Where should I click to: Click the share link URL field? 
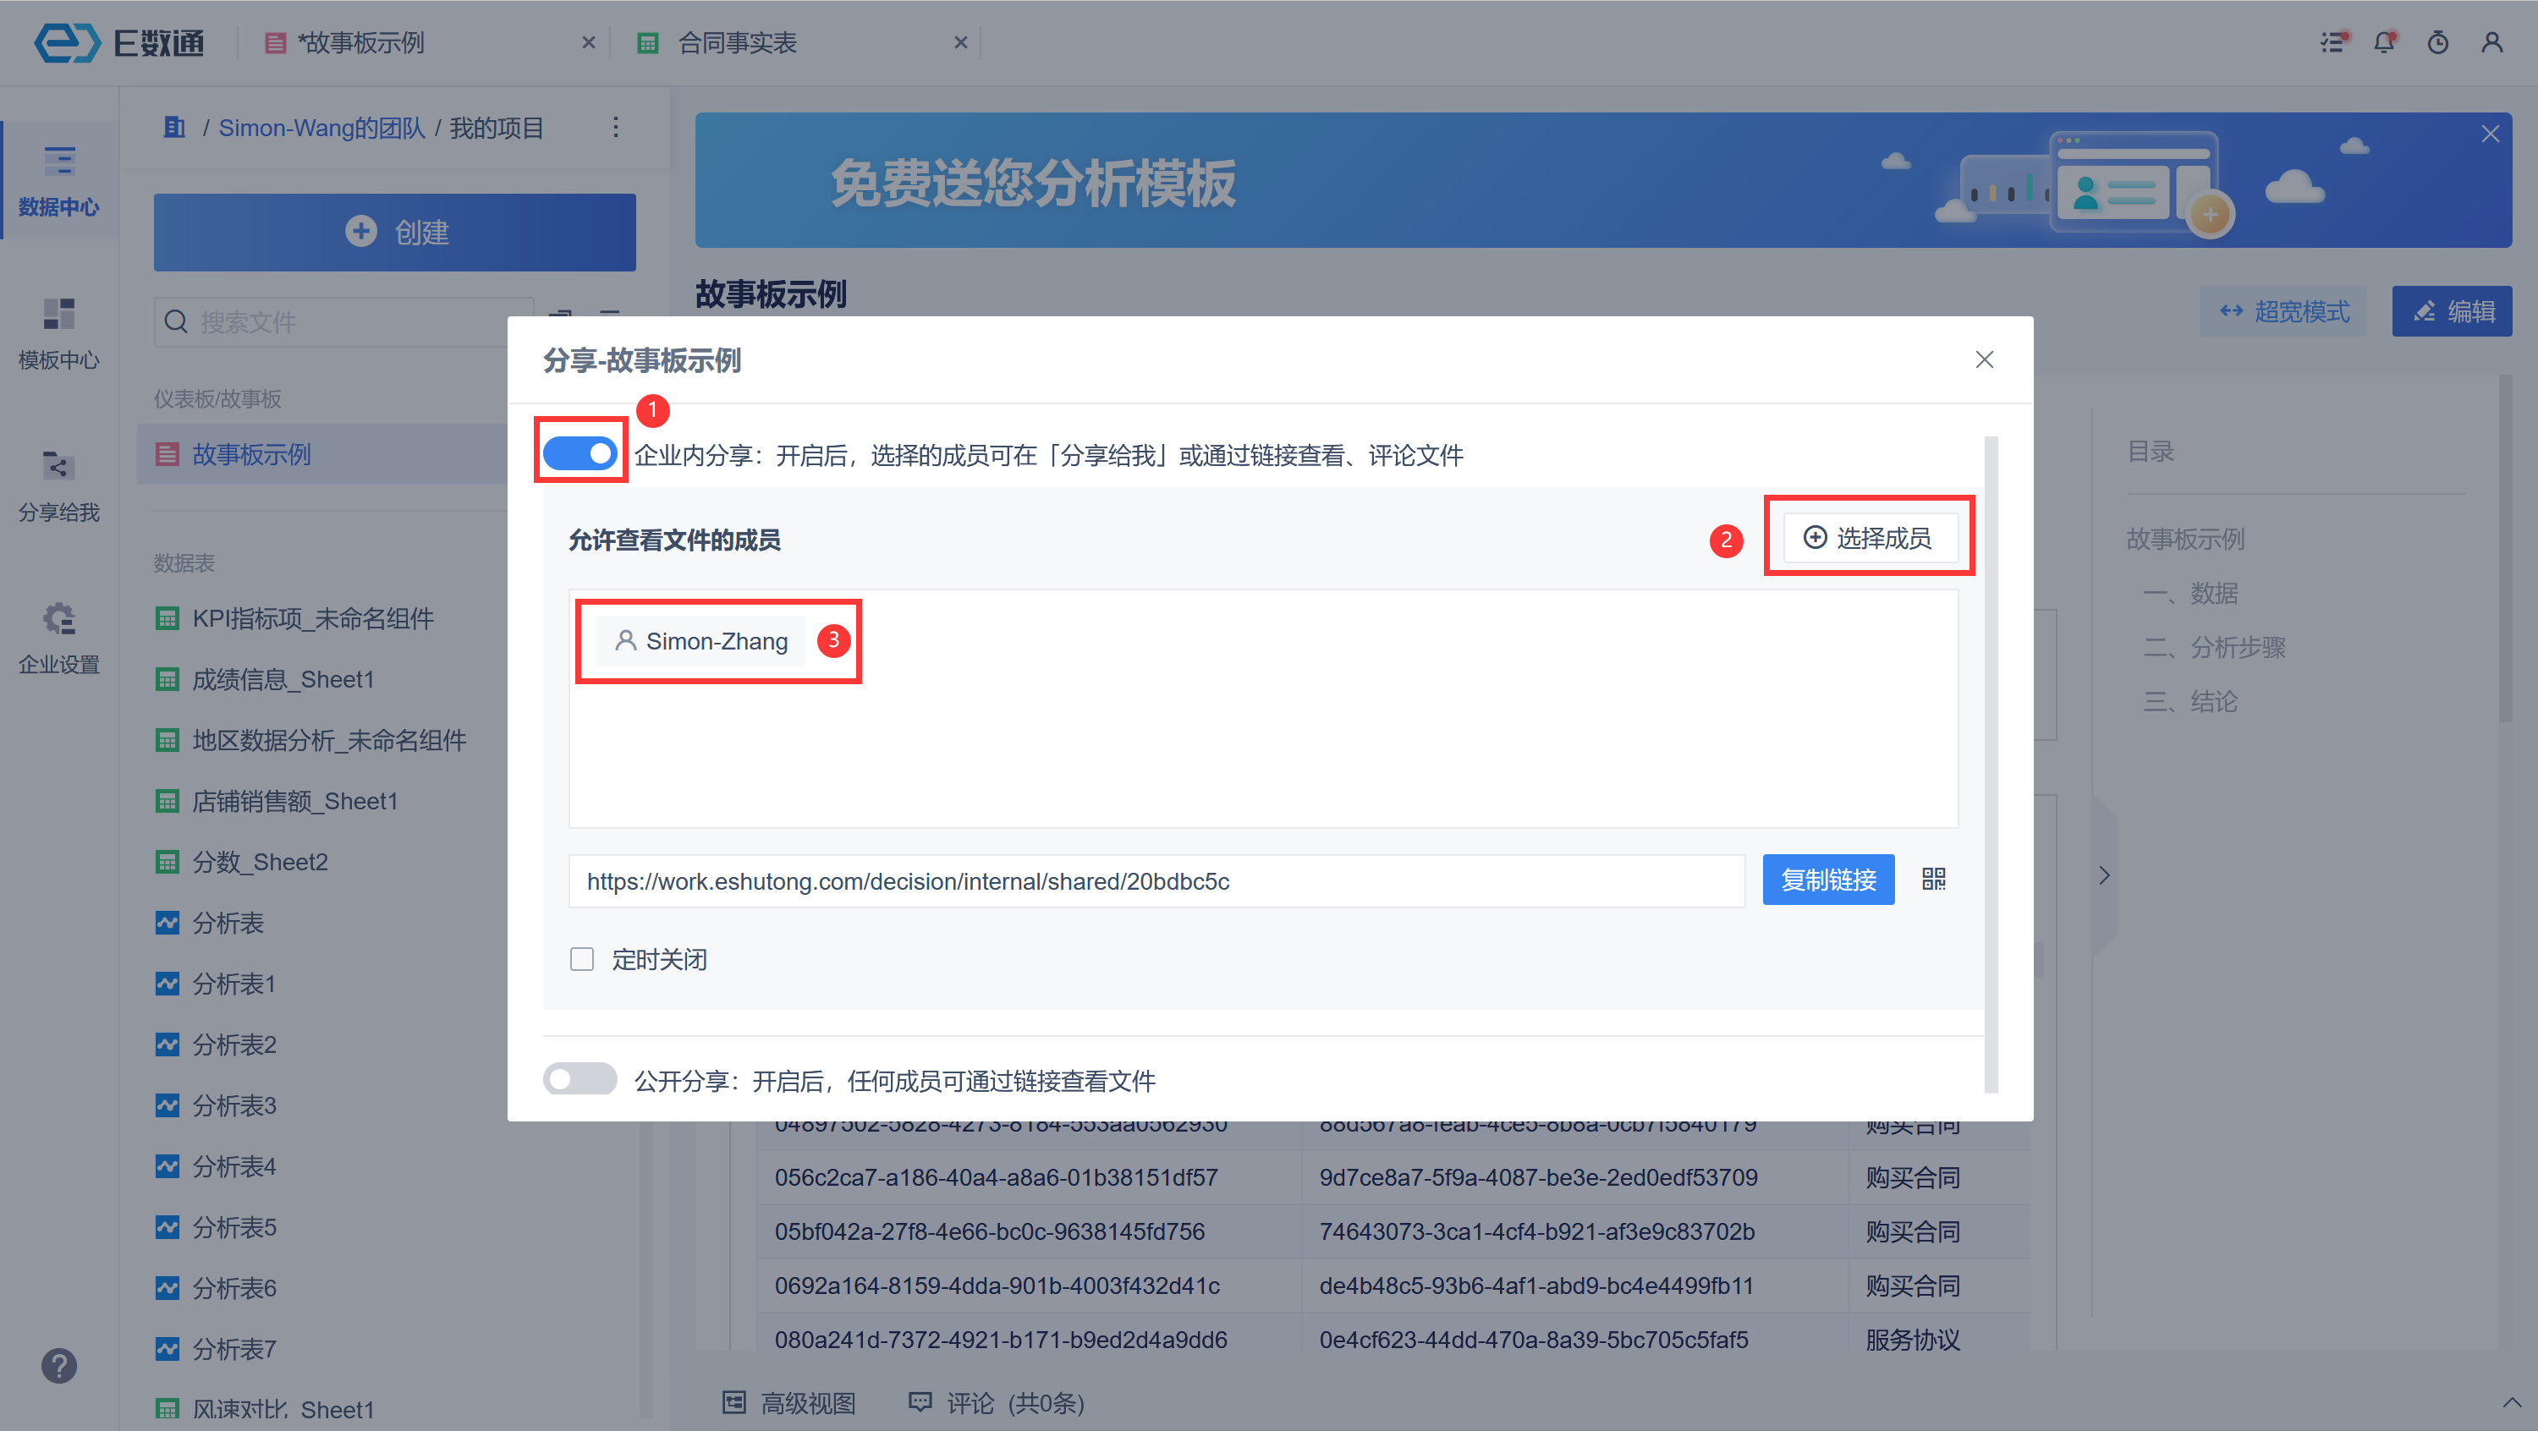click(1155, 881)
